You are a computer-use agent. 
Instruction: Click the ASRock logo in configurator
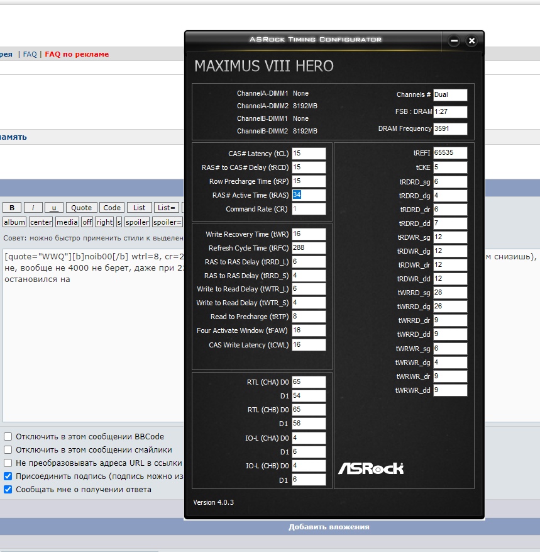coord(371,468)
